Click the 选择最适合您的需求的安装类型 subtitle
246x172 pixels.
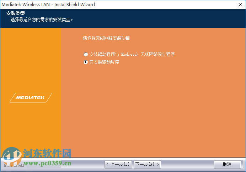point(42,20)
